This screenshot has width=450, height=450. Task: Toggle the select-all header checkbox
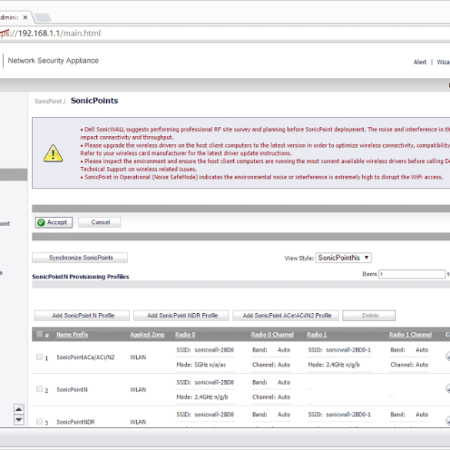pos(39,334)
